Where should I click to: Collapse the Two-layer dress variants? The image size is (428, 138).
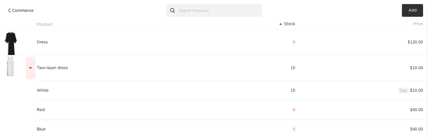(30, 68)
